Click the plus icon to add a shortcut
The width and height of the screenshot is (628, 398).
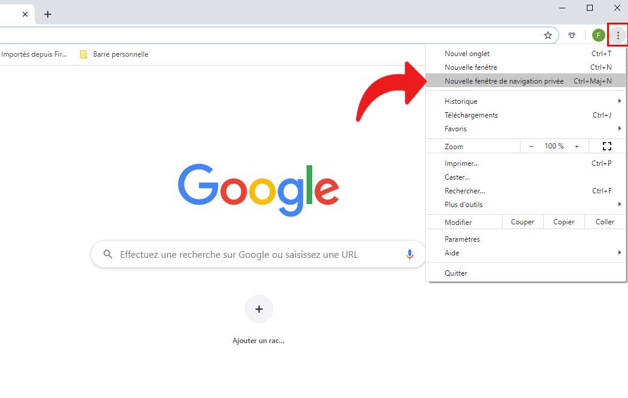tap(258, 309)
